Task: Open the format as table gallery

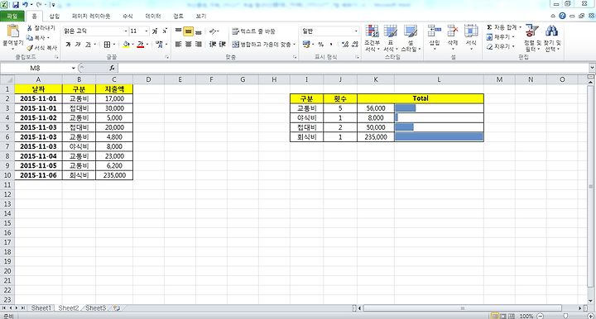Action: click(x=391, y=38)
